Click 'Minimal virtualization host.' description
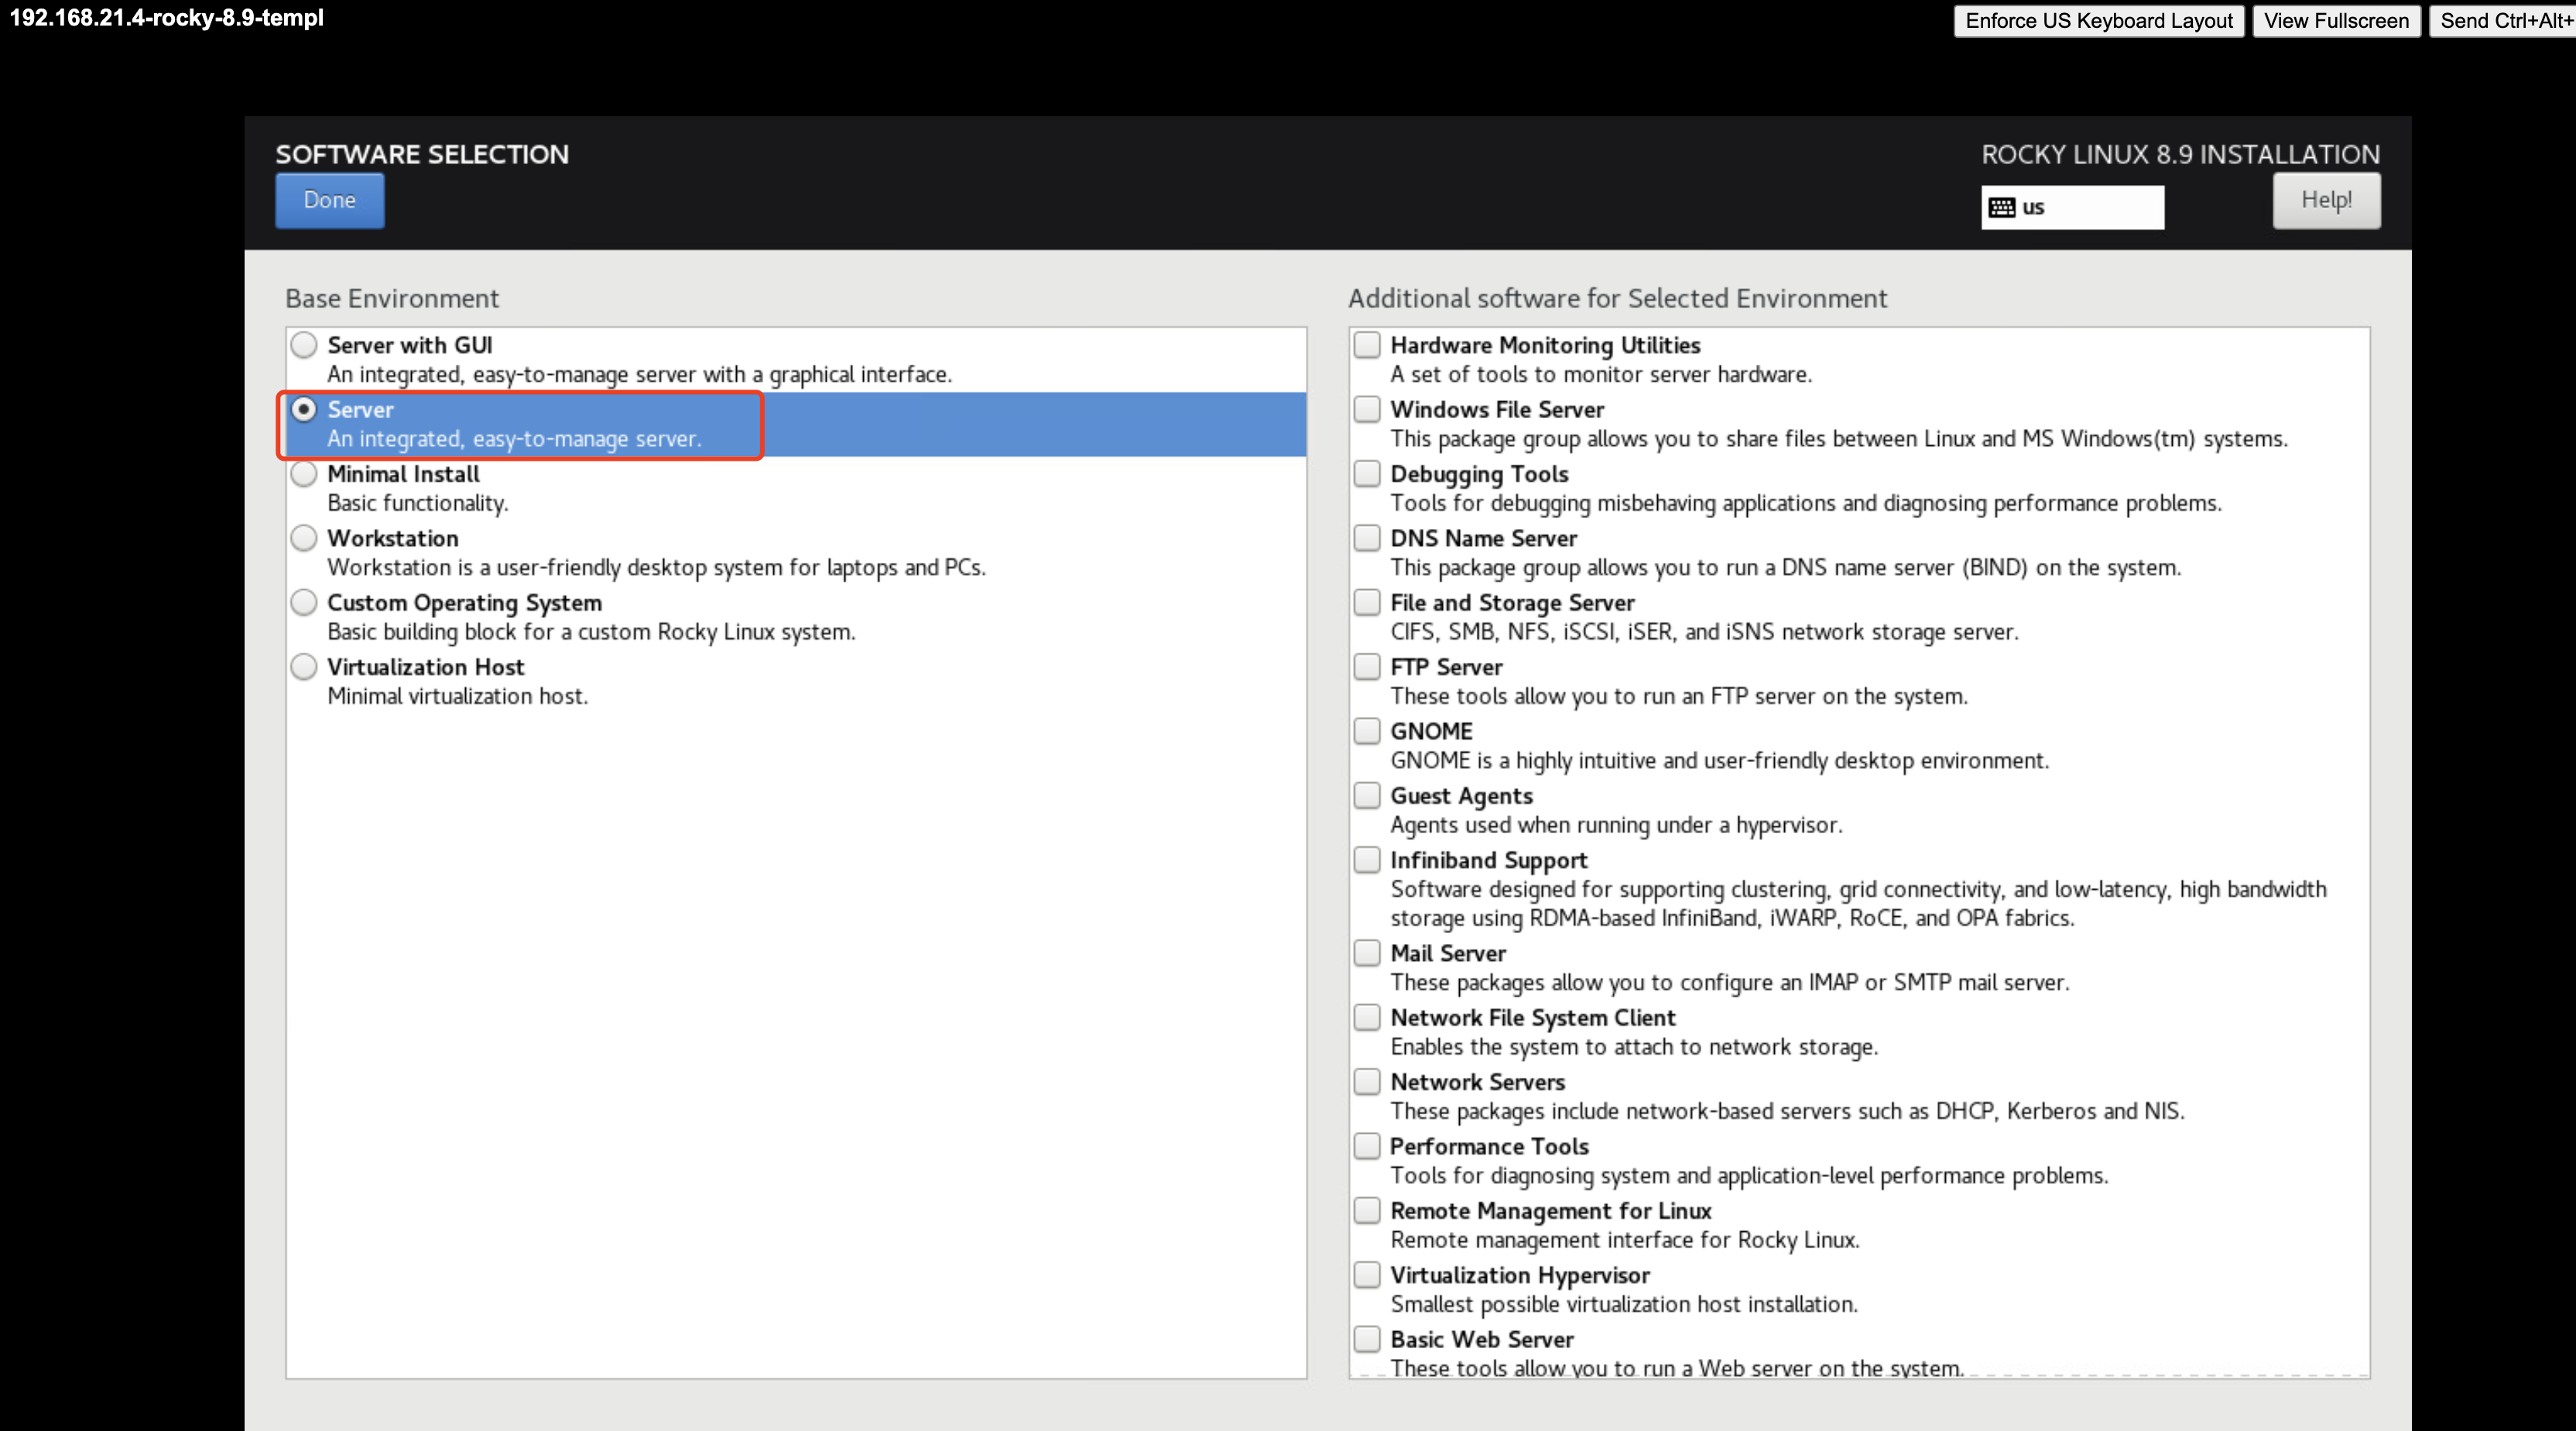2576x1431 pixels. [457, 696]
